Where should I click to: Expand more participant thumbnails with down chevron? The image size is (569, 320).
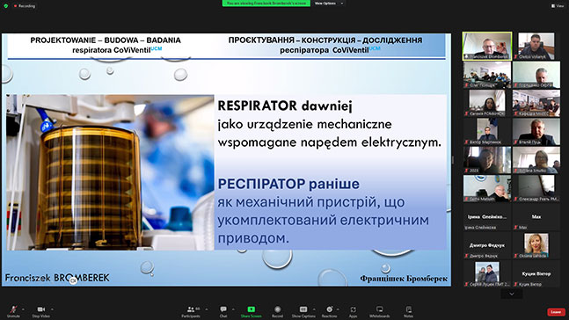pyautogui.click(x=512, y=294)
